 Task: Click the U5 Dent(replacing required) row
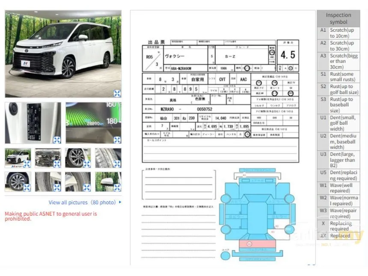[x=338, y=175]
